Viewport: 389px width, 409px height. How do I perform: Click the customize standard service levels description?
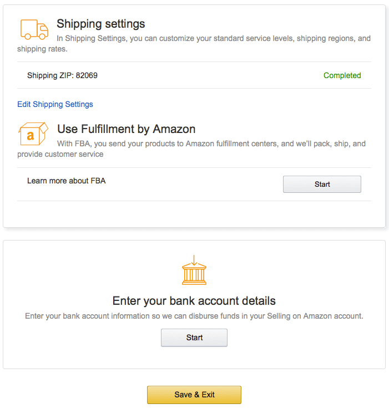[x=214, y=39]
